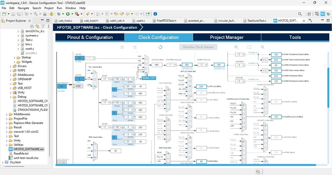Click the HCLK 480 value field
The width and height of the screenshot is (332, 175).
[x=187, y=65]
